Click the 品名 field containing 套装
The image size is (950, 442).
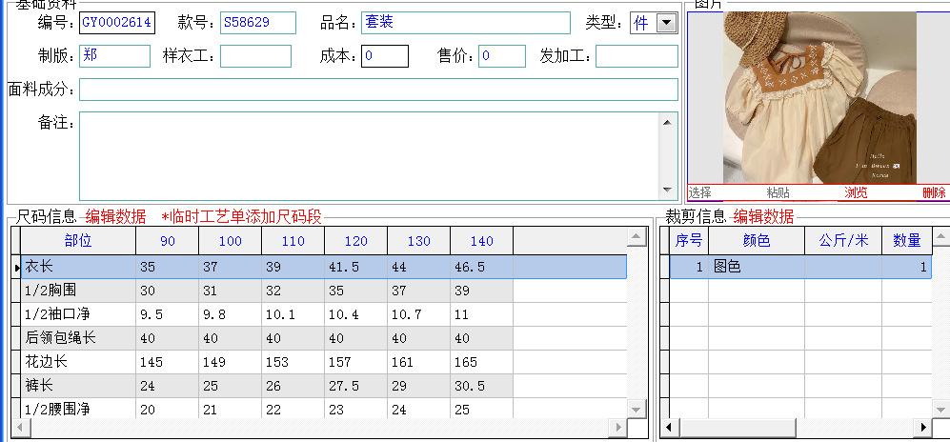(466, 23)
